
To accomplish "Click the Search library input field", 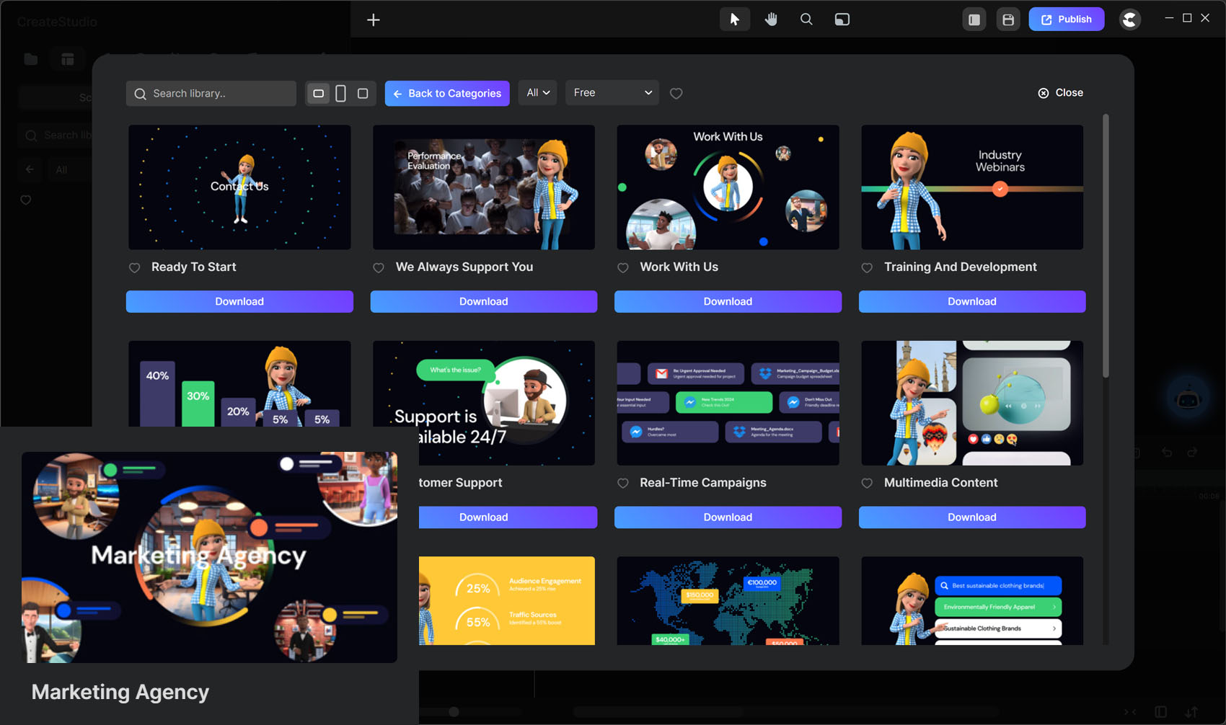I will pos(216,94).
